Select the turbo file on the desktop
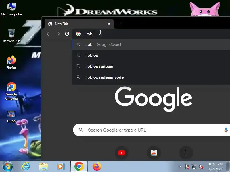The image size is (230, 172). [x=11, y=117]
